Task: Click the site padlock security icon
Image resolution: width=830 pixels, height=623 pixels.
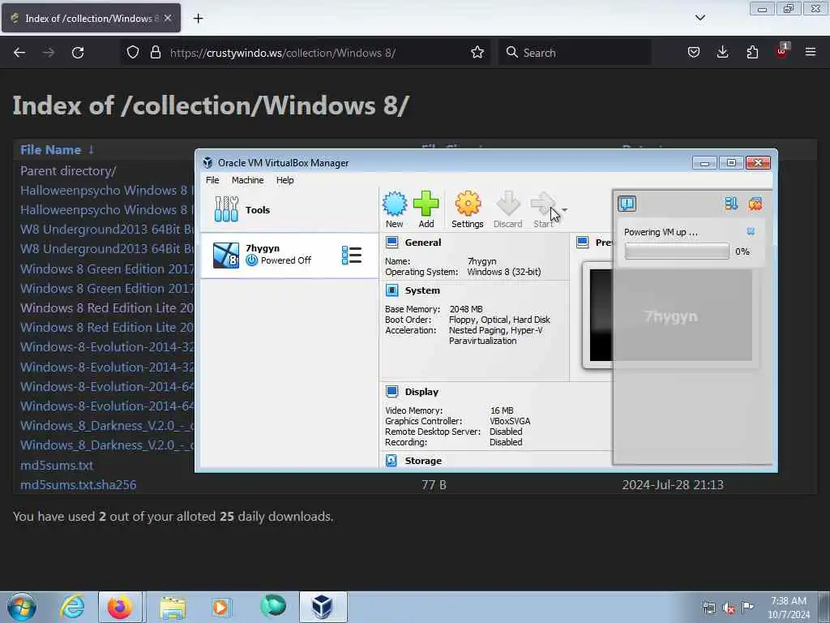Action: (x=155, y=53)
